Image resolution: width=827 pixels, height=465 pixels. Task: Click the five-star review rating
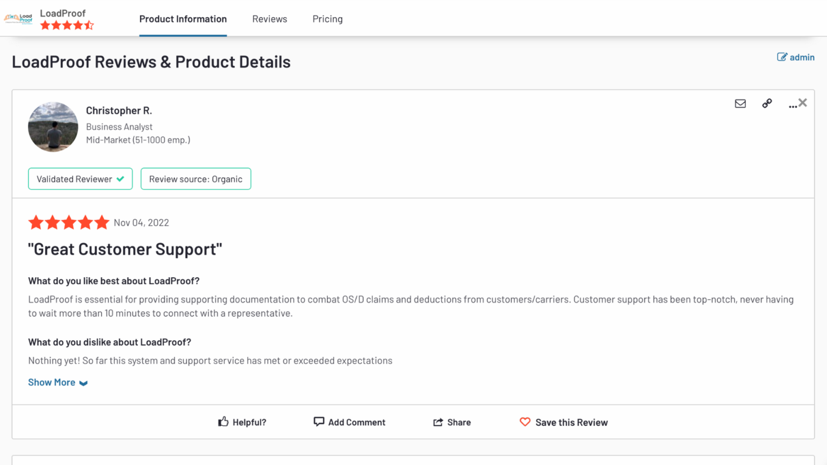tap(69, 222)
